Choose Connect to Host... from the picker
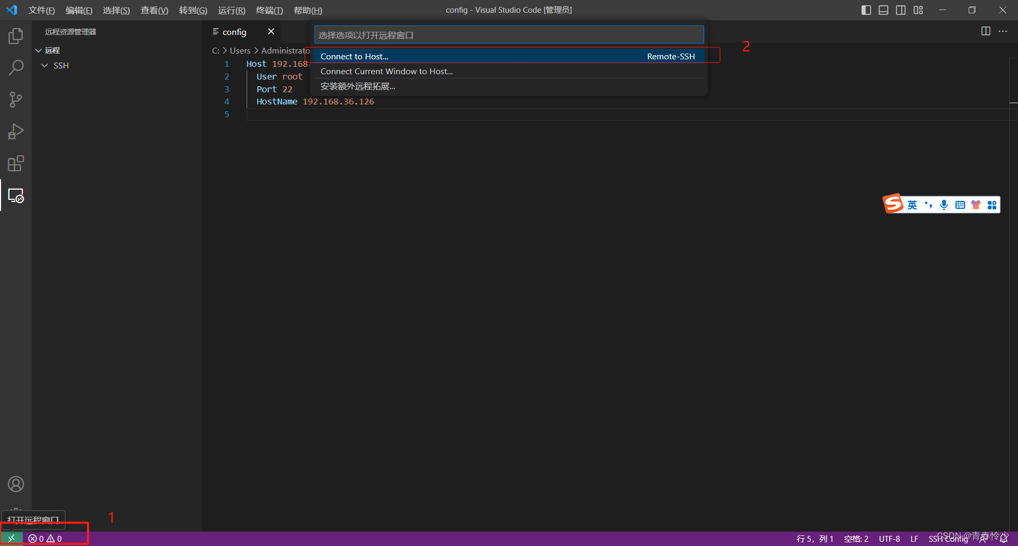This screenshot has height=546, width=1018. (x=354, y=56)
